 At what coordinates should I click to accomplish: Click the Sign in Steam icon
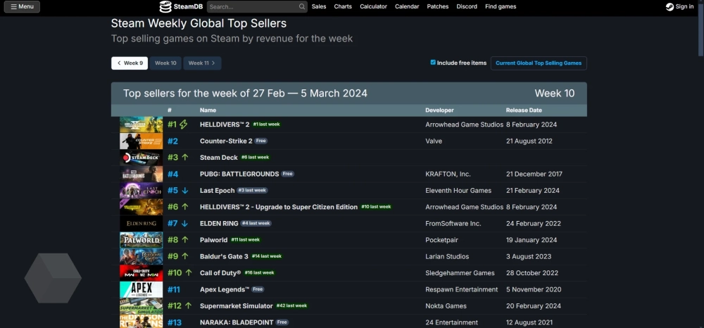point(670,7)
